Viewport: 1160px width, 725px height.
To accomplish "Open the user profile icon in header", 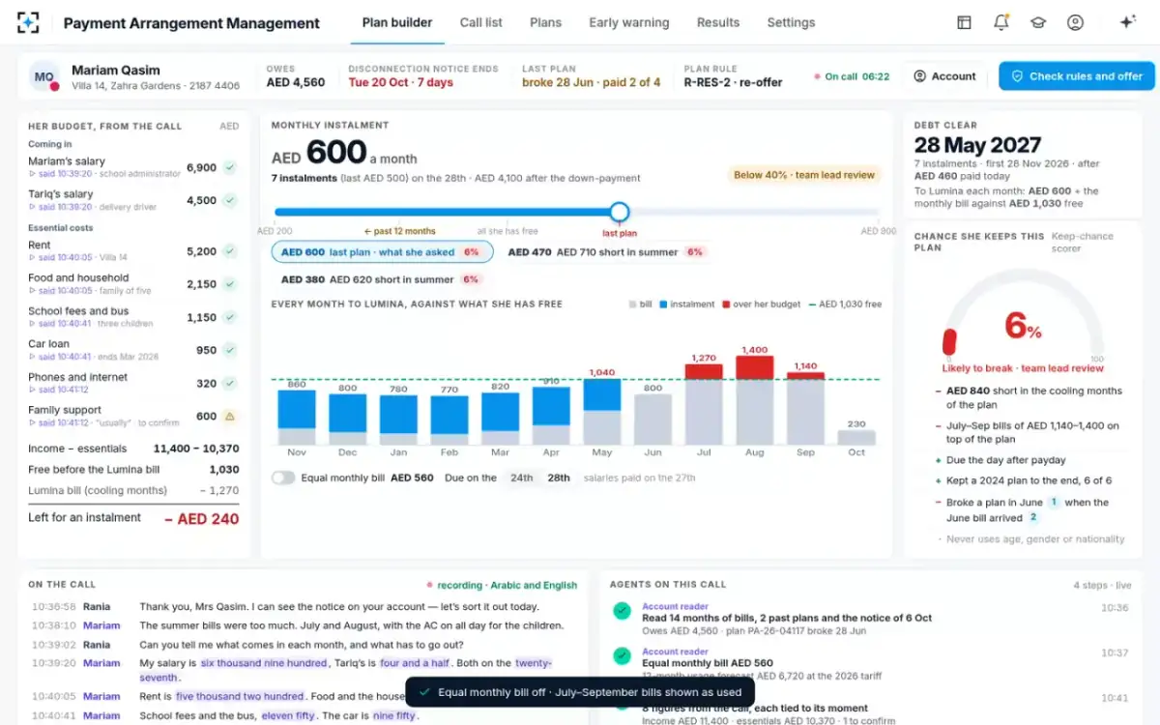I will pyautogui.click(x=1075, y=22).
